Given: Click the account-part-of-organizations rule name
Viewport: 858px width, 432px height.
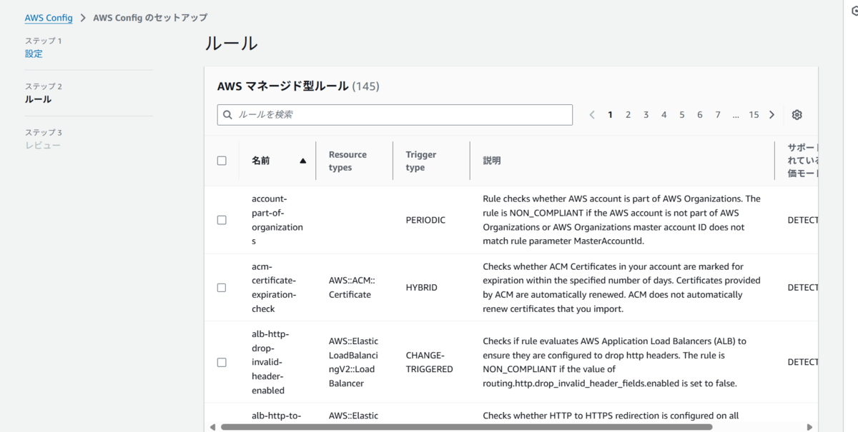Looking at the screenshot, I should coord(277,220).
